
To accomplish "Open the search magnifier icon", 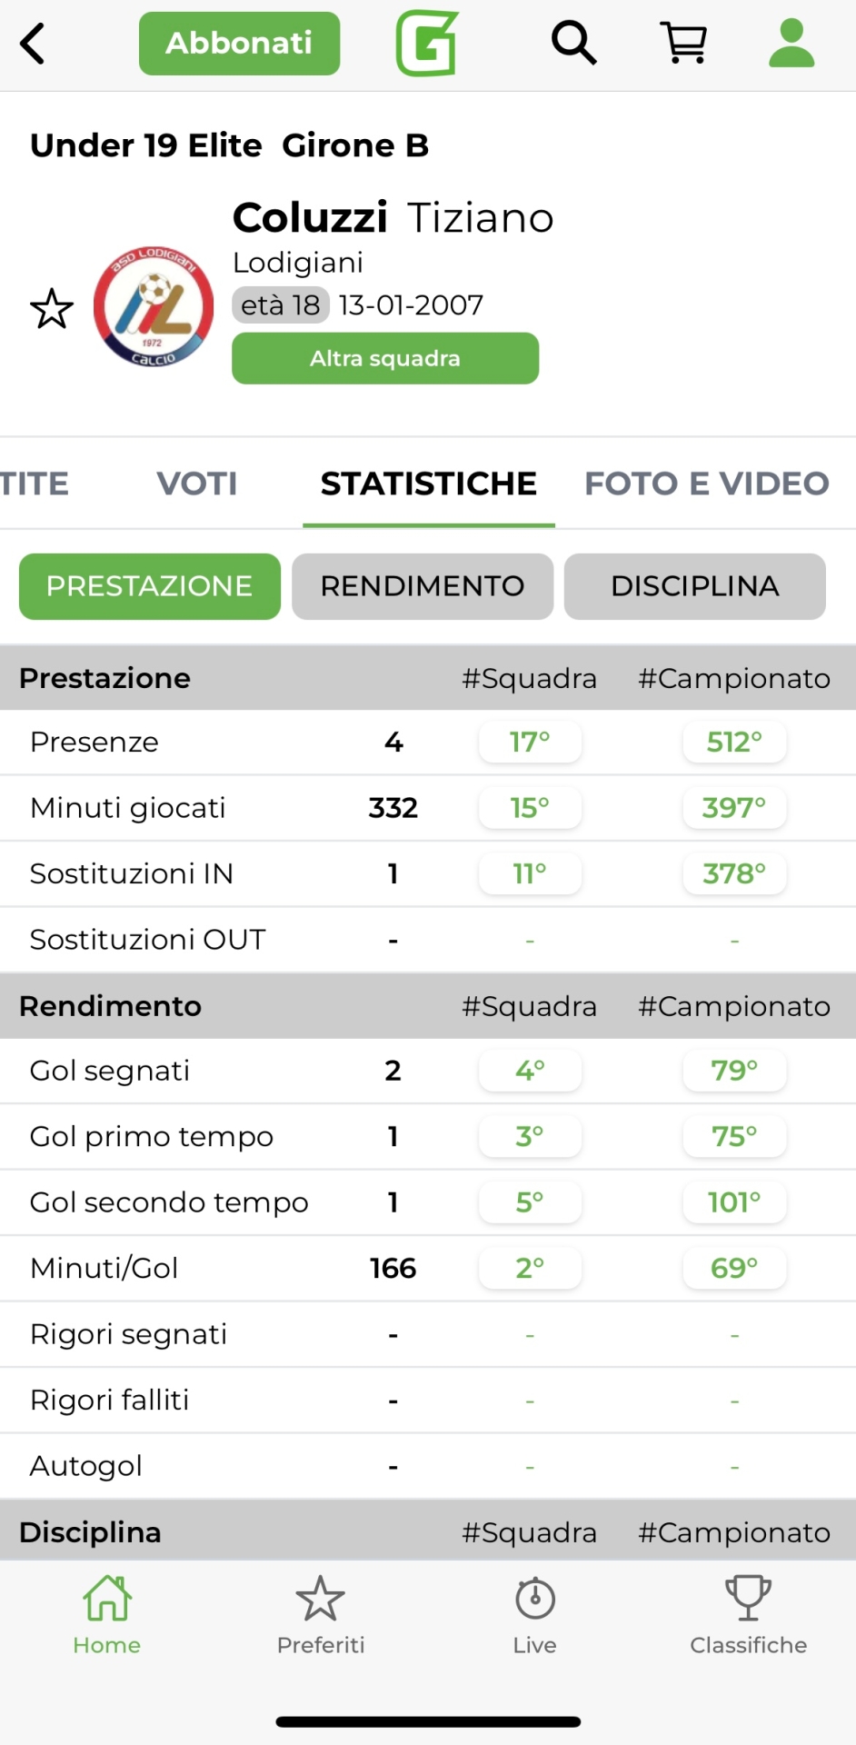I will pyautogui.click(x=573, y=43).
